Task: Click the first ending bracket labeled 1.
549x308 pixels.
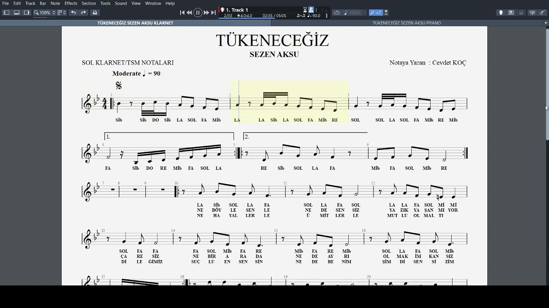Action: pos(169,136)
